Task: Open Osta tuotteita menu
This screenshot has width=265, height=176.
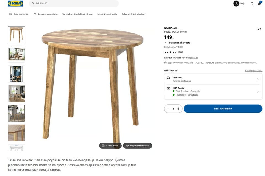Action: 19,14
